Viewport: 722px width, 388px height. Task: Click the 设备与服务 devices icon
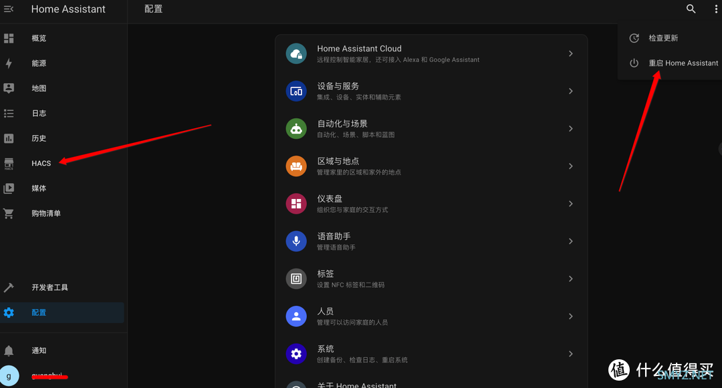click(296, 91)
